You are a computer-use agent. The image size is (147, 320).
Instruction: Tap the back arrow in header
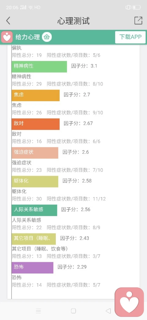[8, 21]
